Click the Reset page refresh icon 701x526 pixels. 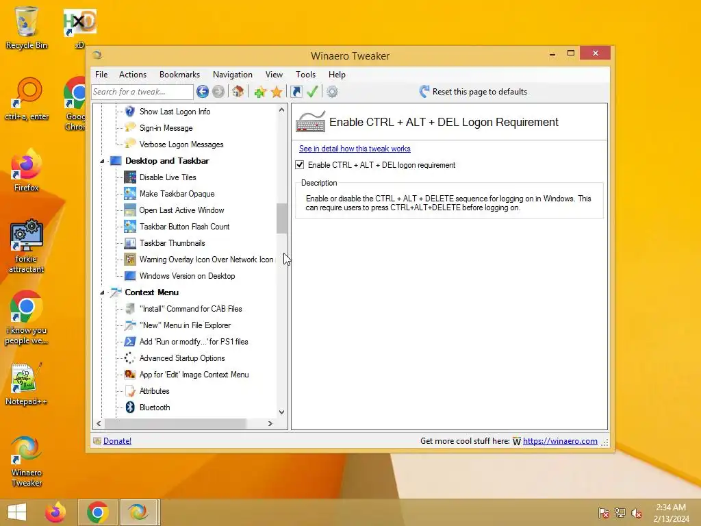point(424,92)
